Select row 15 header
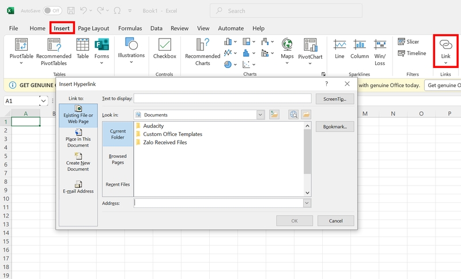 [x=6, y=242]
